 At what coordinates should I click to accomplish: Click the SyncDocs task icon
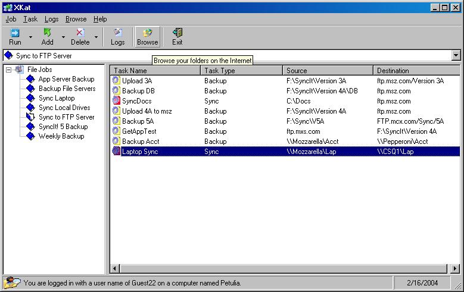pyautogui.click(x=116, y=101)
